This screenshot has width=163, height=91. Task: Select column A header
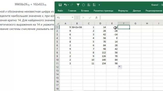click(x=65, y=24)
